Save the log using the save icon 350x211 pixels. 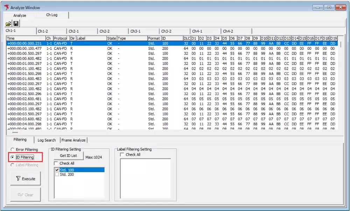(x=16, y=23)
